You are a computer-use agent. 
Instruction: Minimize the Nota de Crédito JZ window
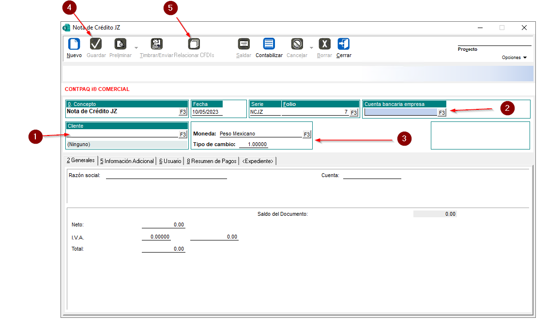pyautogui.click(x=480, y=28)
